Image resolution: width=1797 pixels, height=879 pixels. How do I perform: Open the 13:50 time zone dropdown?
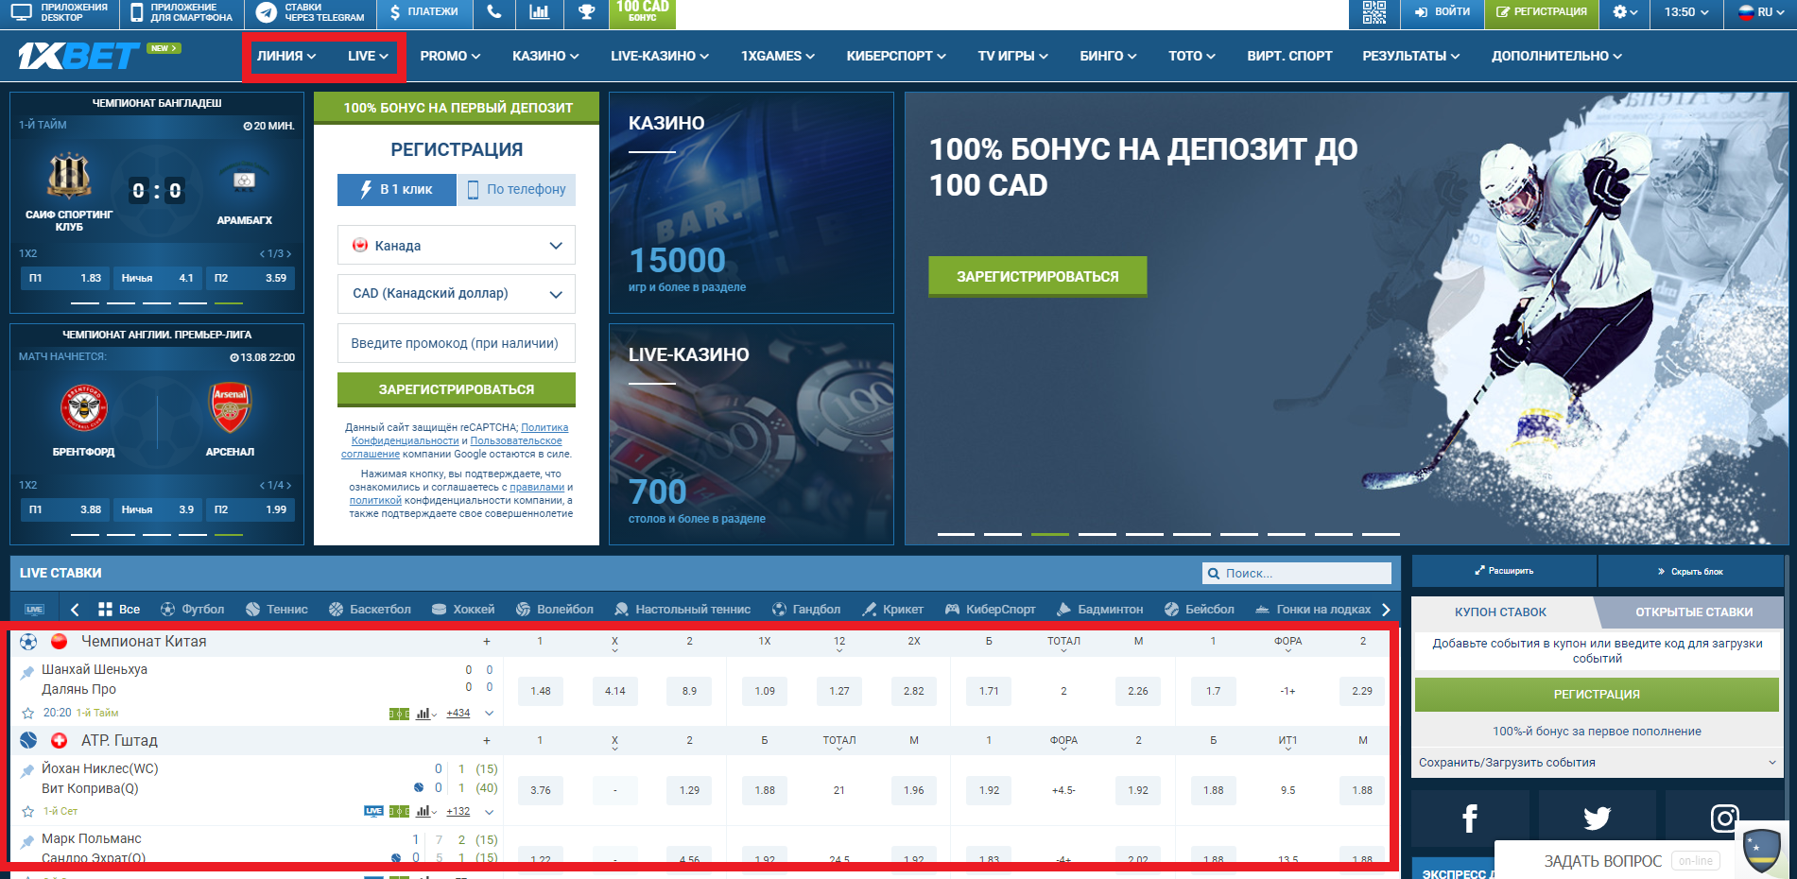[x=1686, y=12]
